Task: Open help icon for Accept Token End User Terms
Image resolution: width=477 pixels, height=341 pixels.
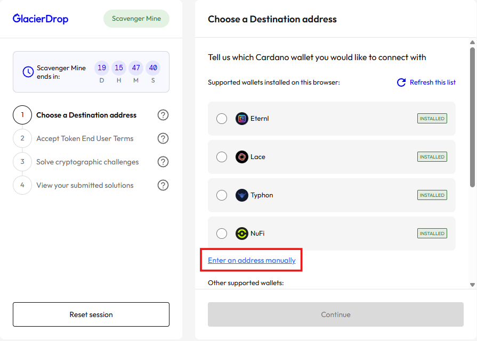Action: click(x=163, y=138)
